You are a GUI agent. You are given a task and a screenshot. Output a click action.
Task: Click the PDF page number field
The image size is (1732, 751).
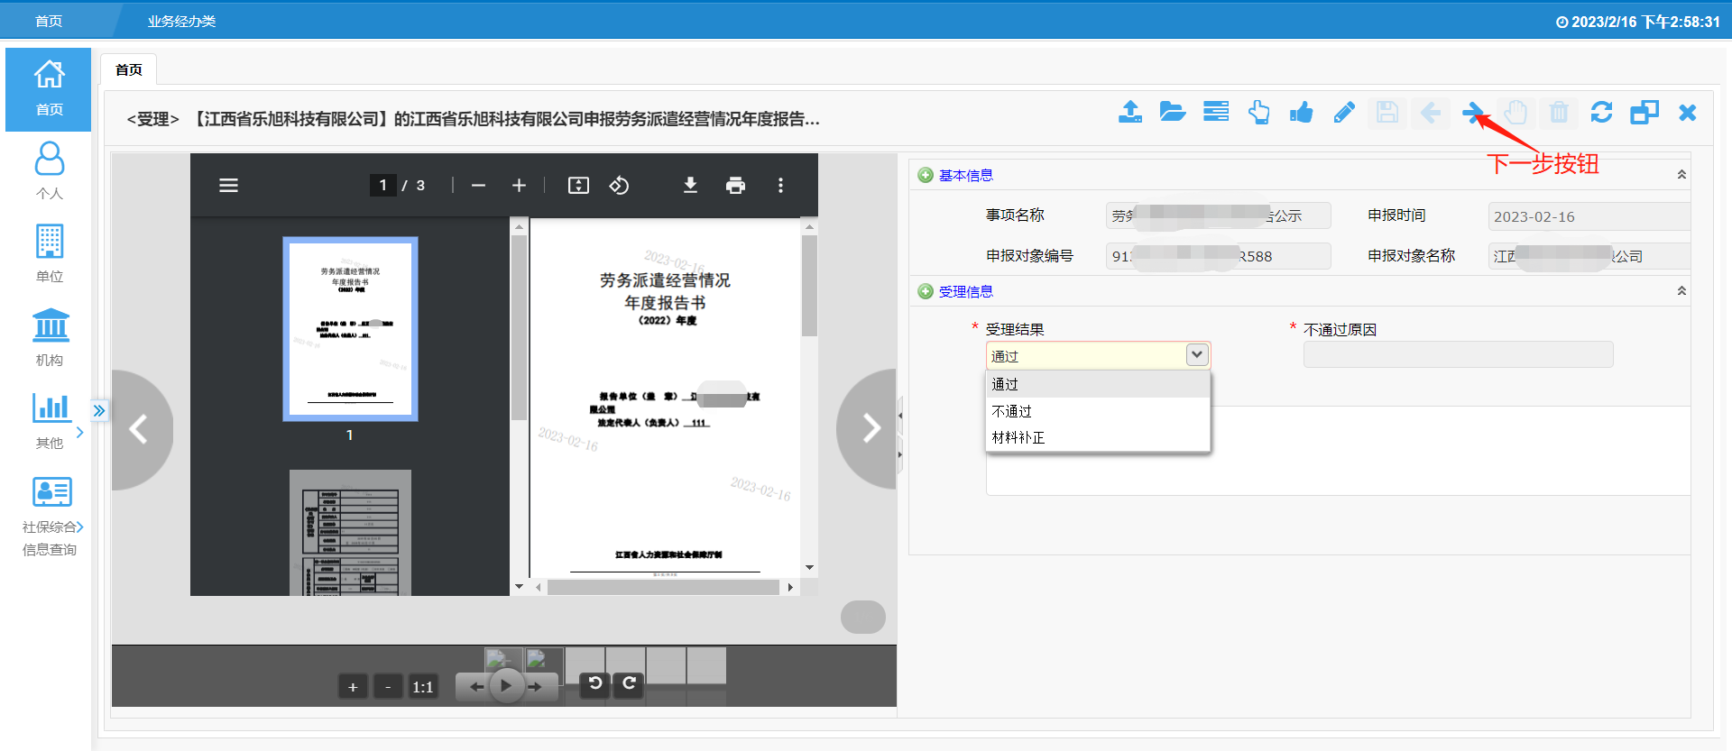pyautogui.click(x=382, y=185)
